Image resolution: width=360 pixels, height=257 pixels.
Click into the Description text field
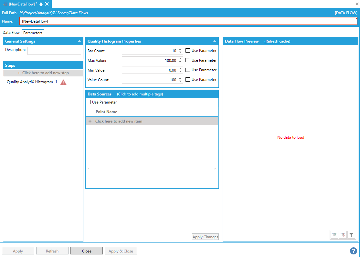pyautogui.click(x=54, y=51)
